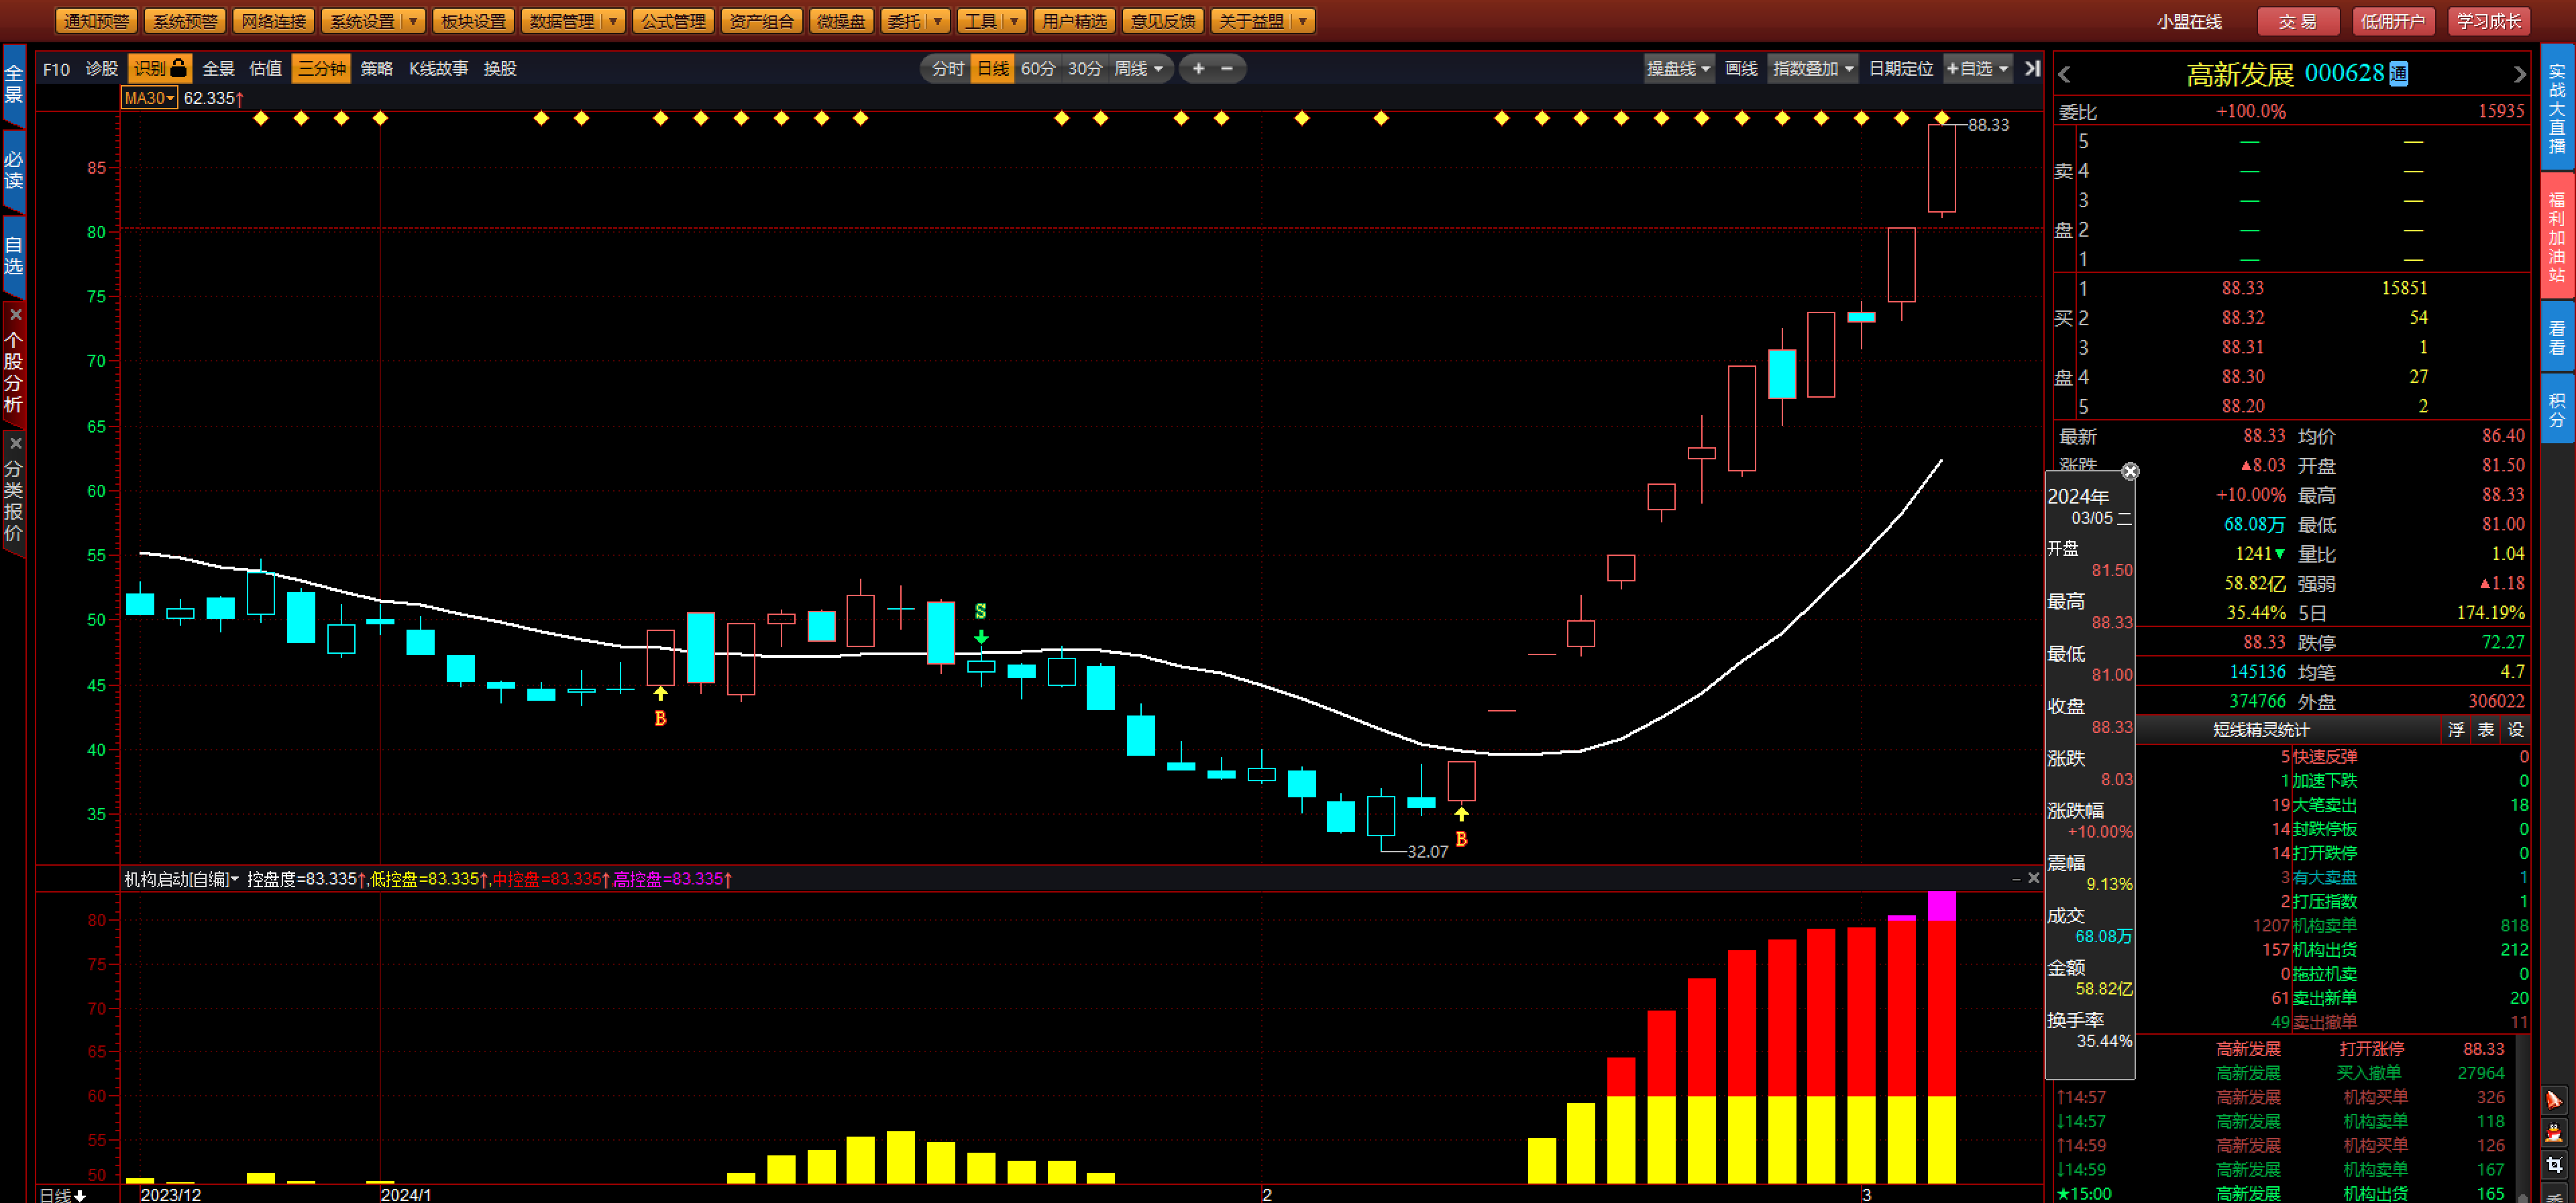Click the screenshot crop tool icon

(2553, 1166)
